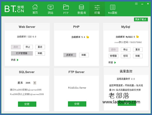Stop MySql with 停止 button

click(x=126, y=49)
